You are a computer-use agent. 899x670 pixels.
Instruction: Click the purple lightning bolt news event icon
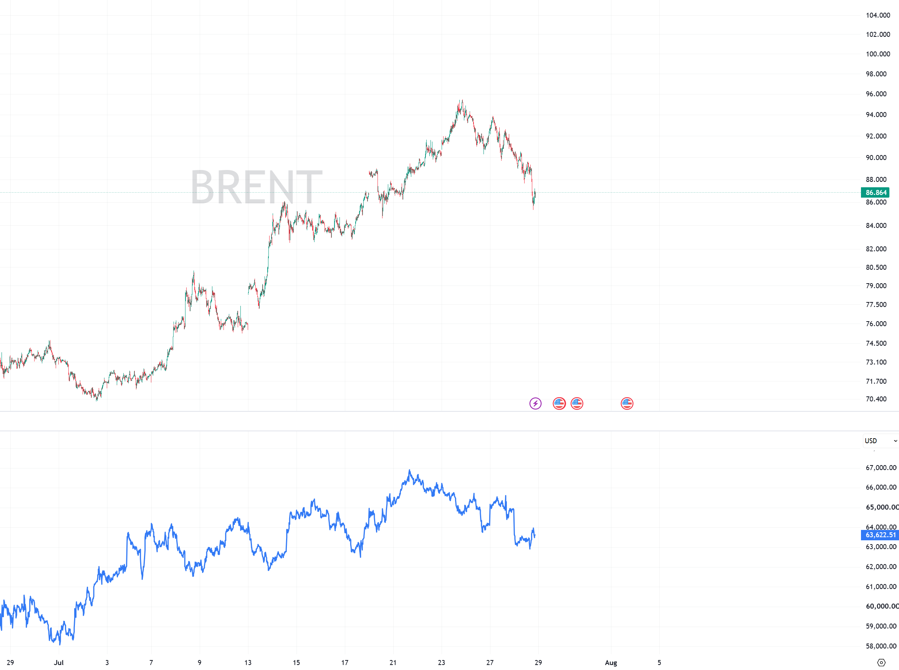click(x=535, y=404)
